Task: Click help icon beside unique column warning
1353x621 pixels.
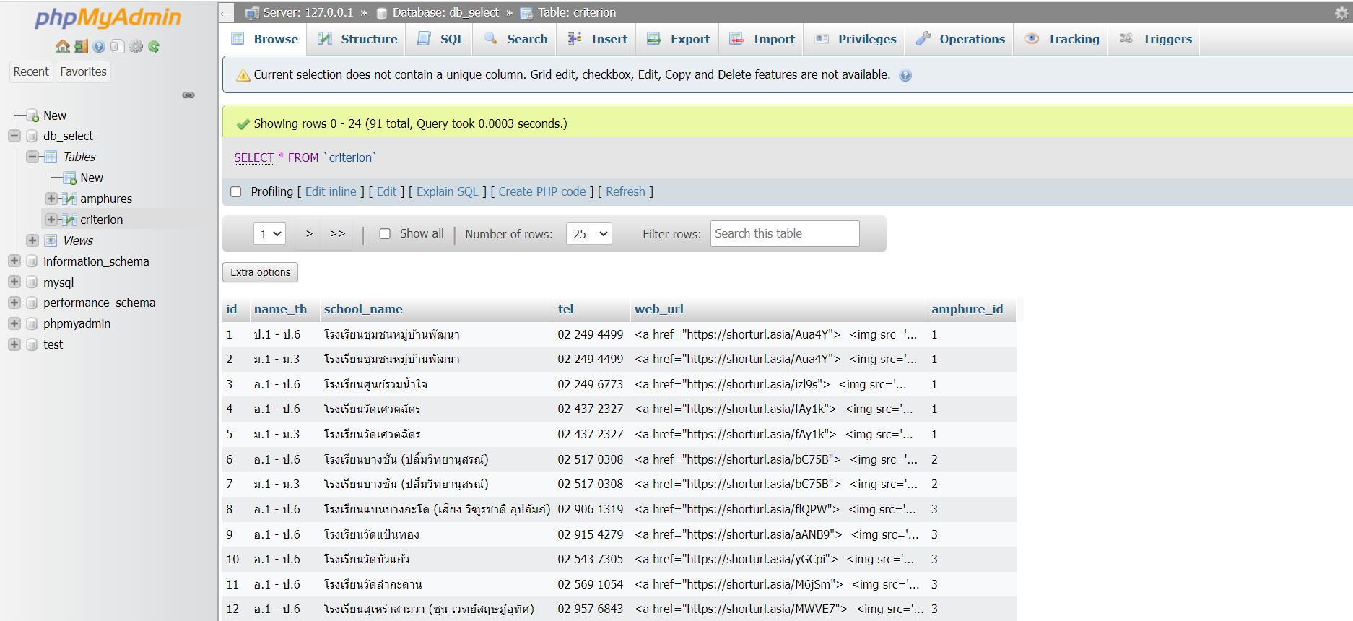Action: pyautogui.click(x=905, y=75)
